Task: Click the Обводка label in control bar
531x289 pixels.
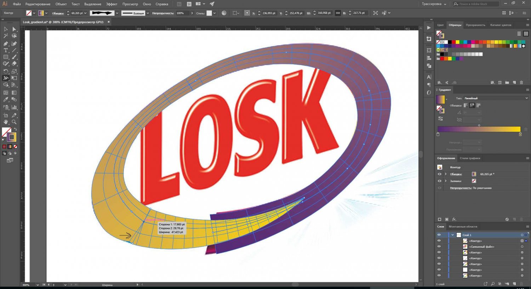Action: [x=58, y=13]
